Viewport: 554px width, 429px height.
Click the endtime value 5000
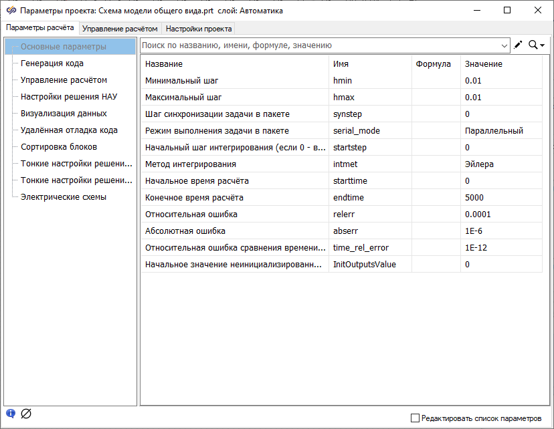[474, 197]
